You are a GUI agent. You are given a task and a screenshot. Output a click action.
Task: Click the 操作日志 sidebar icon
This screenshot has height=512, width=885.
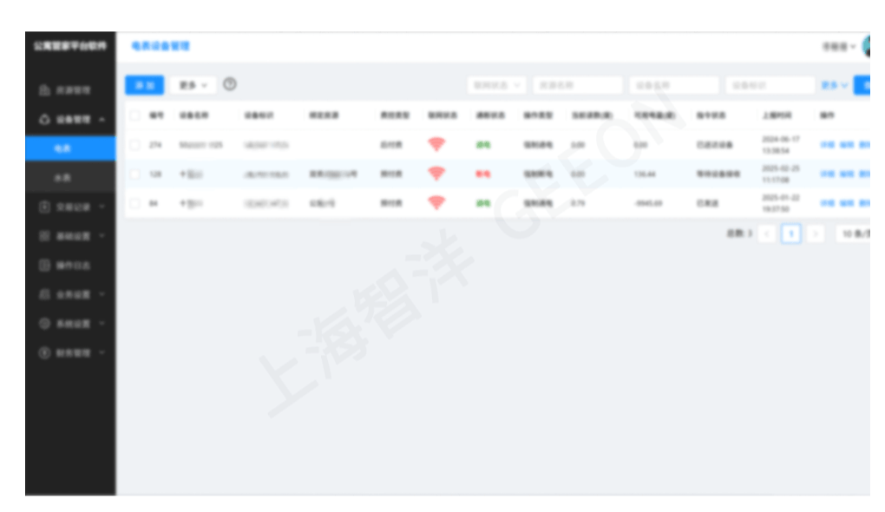(x=44, y=265)
